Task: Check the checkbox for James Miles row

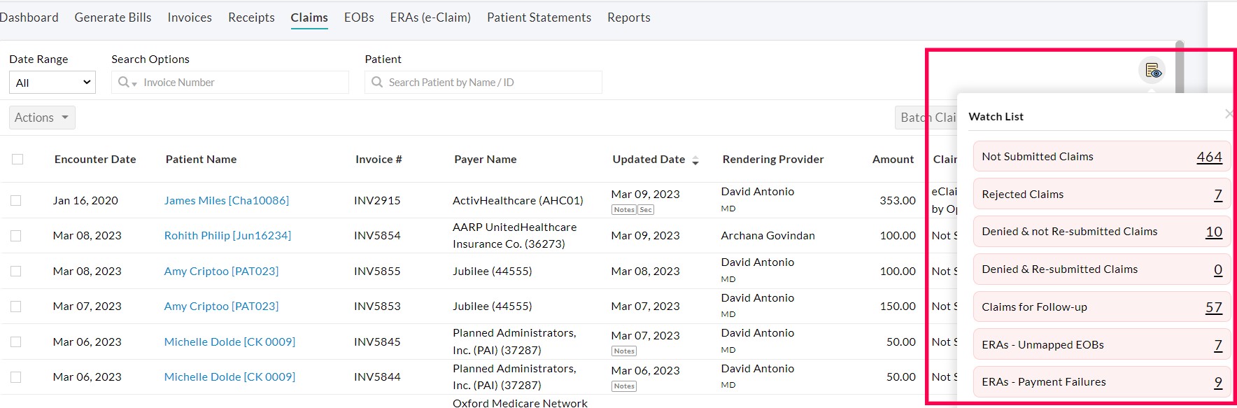Action: [16, 200]
